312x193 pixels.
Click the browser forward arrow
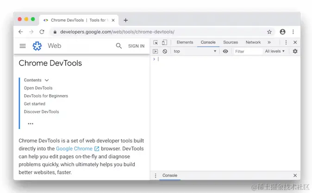31,32
